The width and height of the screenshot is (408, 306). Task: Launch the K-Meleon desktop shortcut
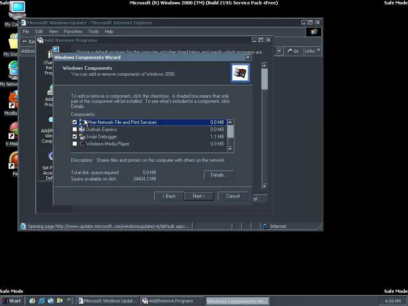click(13, 131)
